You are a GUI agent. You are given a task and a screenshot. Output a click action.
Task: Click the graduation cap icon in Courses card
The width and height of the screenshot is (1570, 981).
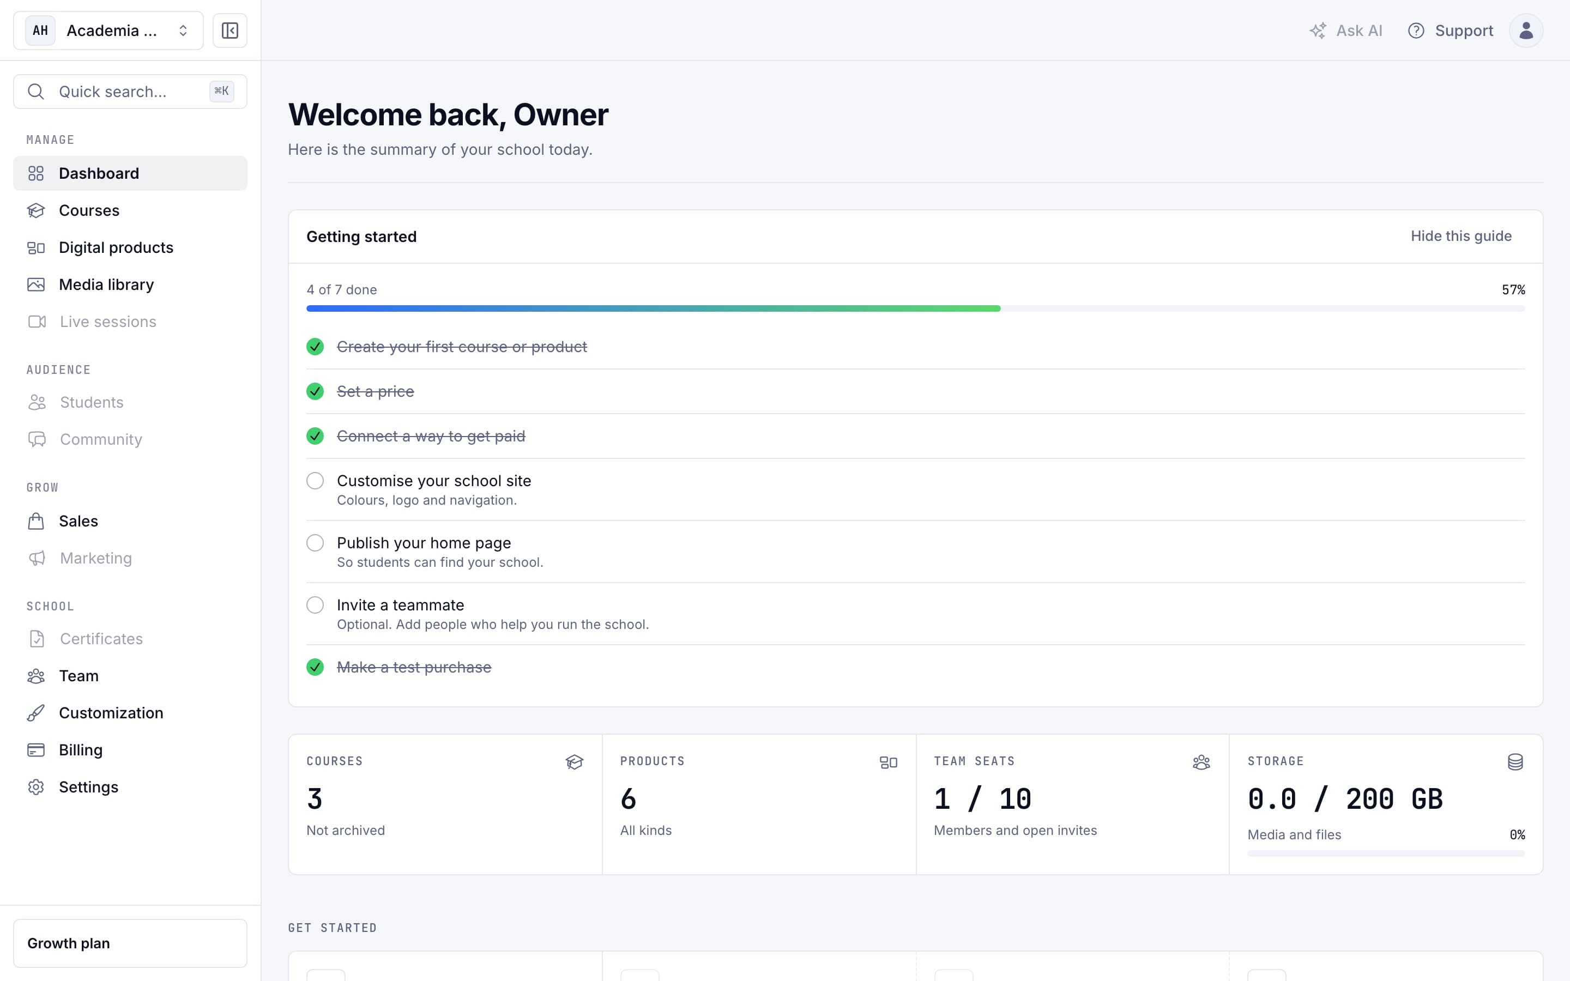[x=574, y=762]
